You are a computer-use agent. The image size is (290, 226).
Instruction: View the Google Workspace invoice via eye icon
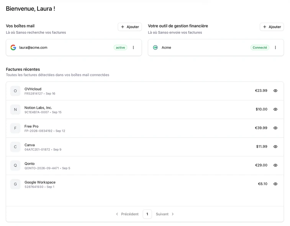(x=275, y=184)
